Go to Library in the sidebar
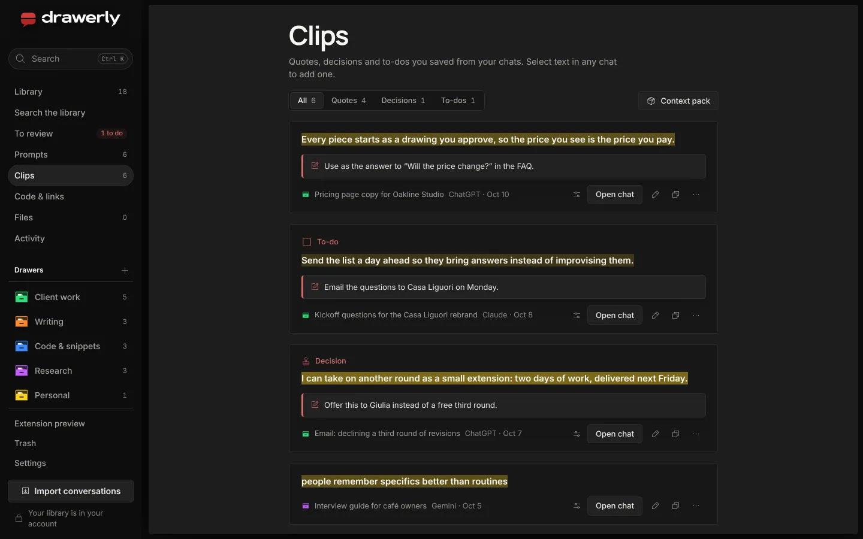Image resolution: width=863 pixels, height=539 pixels. tap(71, 92)
